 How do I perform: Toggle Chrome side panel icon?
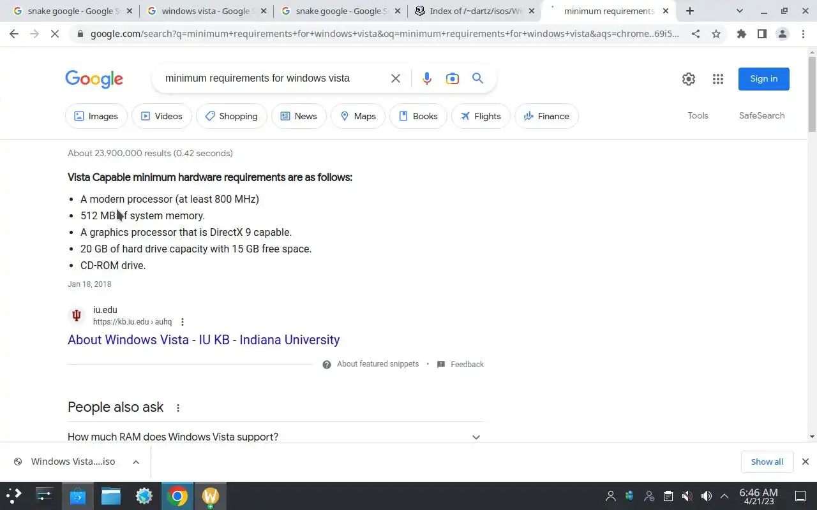(x=762, y=34)
